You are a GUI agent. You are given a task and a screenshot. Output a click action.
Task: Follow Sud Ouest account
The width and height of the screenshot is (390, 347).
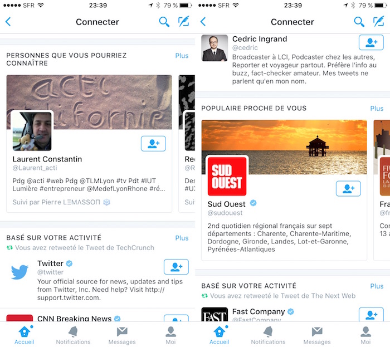click(x=348, y=189)
